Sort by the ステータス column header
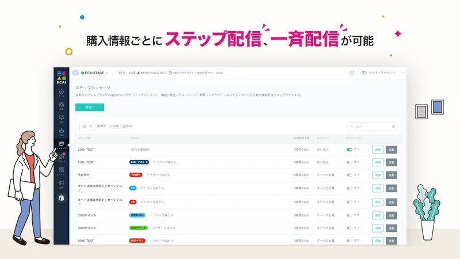The height and width of the screenshot is (259, 460). [x=354, y=138]
